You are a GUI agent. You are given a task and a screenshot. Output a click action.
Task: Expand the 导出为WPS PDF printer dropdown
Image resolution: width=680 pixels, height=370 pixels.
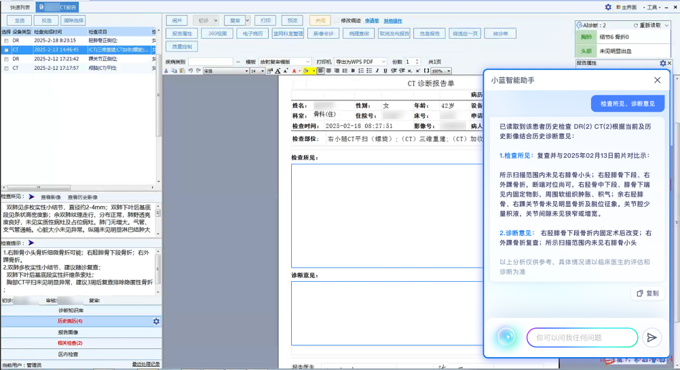[383, 62]
